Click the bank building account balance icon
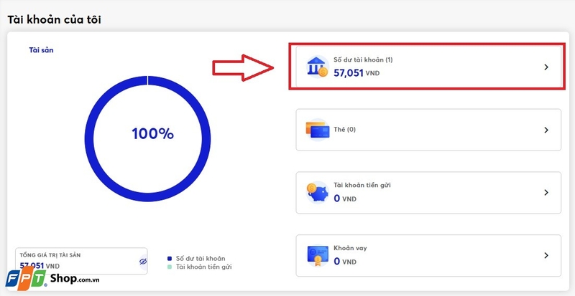Image resolution: width=575 pixels, height=296 pixels. 317,67
